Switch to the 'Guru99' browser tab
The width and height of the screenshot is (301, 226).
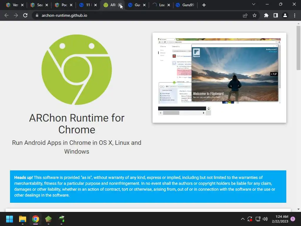[x=185, y=5]
